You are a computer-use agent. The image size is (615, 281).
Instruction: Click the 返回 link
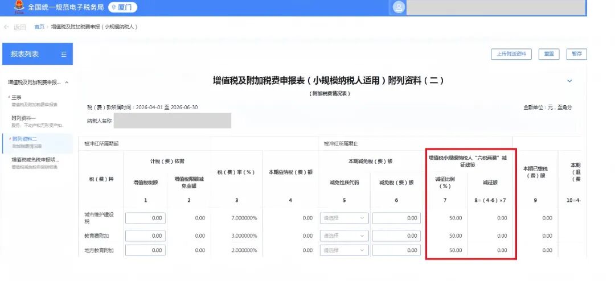tap(19, 27)
